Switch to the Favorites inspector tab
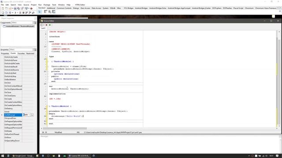The width and height of the screenshot is (282, 158). (21, 54)
